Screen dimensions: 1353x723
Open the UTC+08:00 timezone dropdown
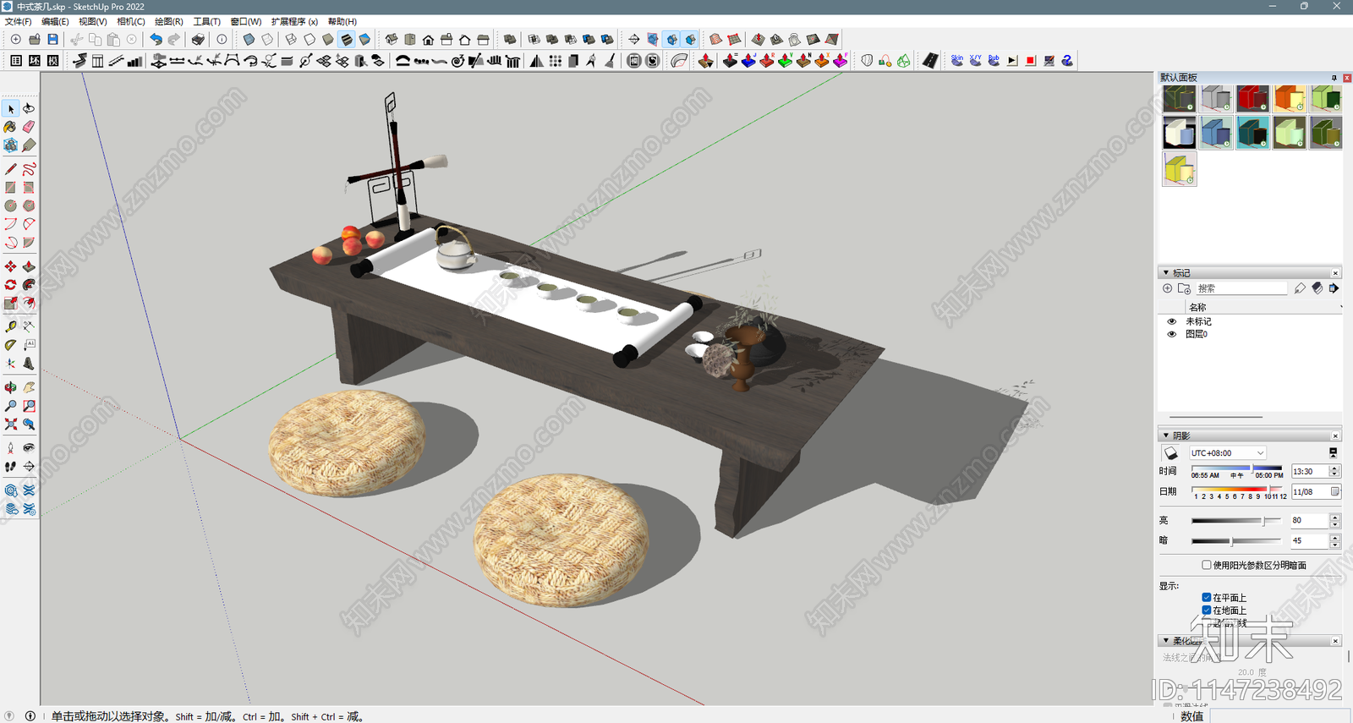click(x=1227, y=453)
